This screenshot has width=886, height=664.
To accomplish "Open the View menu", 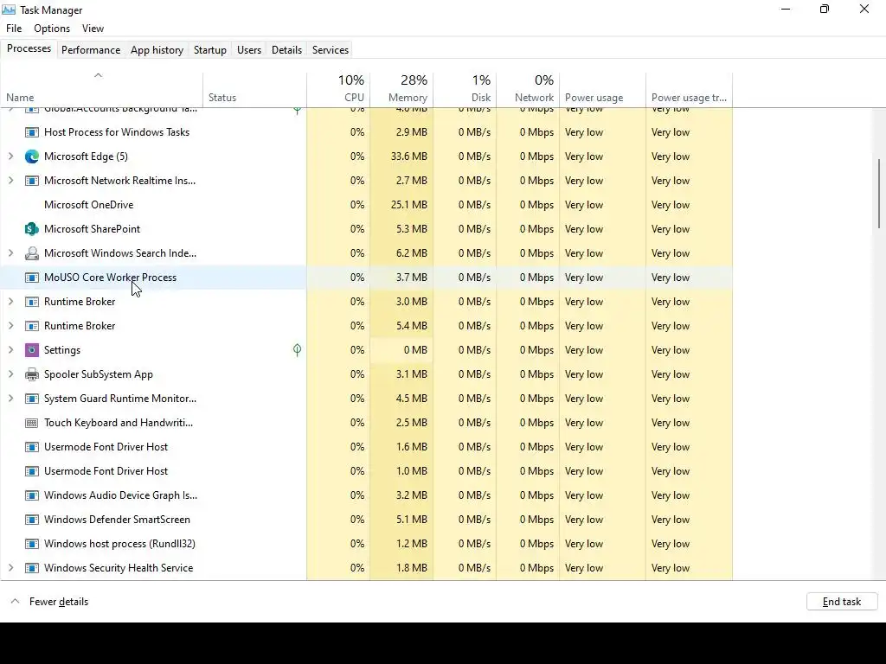I will 93,29.
